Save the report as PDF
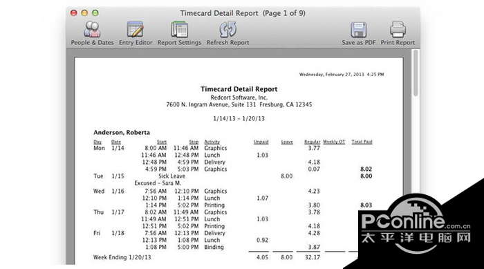Screen dimensions: 484x269 click(359, 33)
